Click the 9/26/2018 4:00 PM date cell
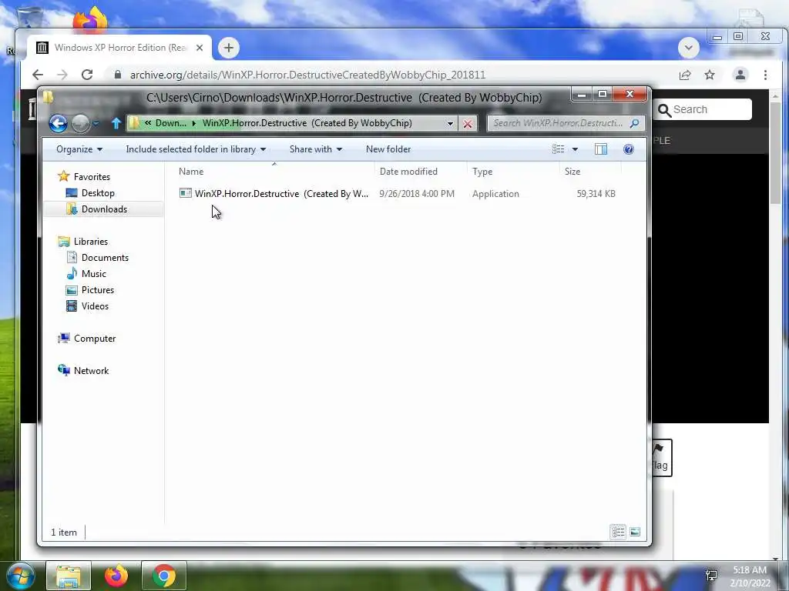The height and width of the screenshot is (591, 789). (417, 194)
